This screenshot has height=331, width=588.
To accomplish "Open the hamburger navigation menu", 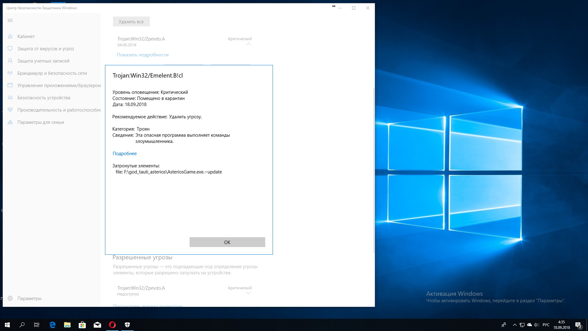I will (x=10, y=21).
